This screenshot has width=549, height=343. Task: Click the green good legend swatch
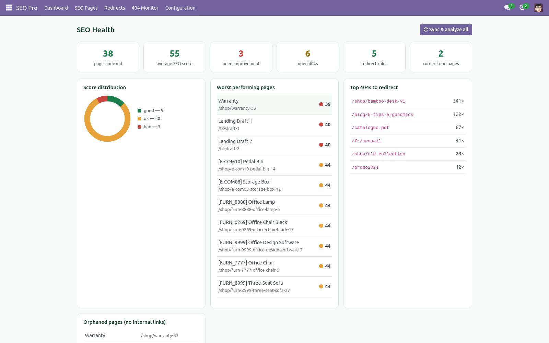pos(139,111)
